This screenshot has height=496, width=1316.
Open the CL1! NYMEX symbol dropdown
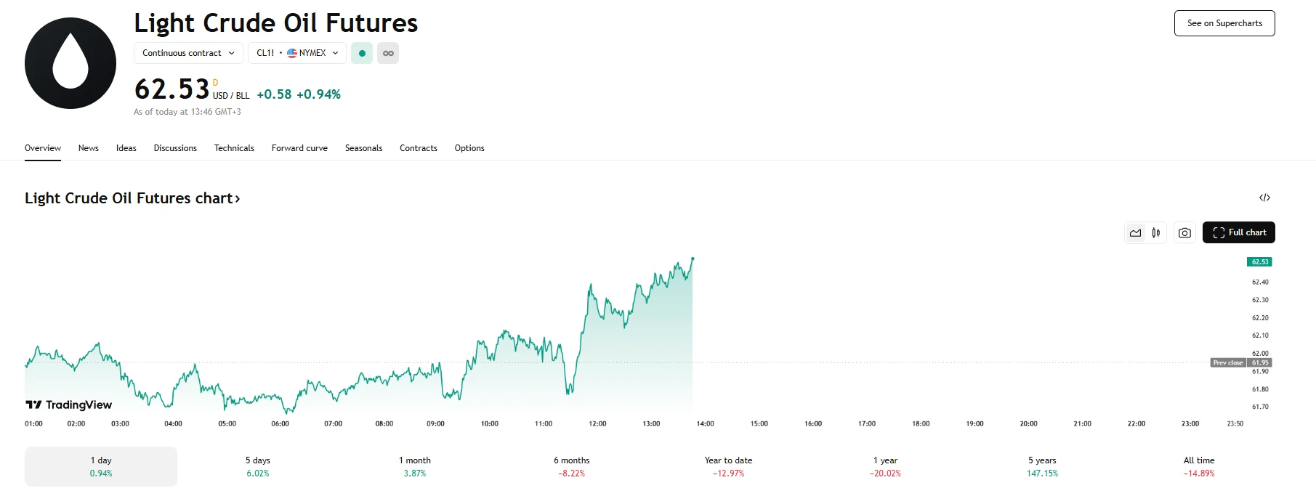pos(296,52)
